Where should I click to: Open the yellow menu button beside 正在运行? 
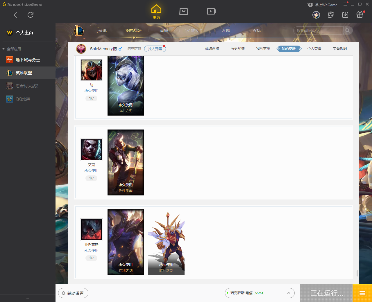click(x=362, y=293)
